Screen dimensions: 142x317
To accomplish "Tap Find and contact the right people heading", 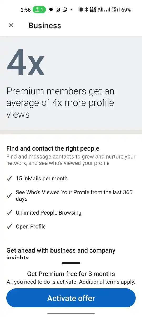I will [x=53, y=148].
